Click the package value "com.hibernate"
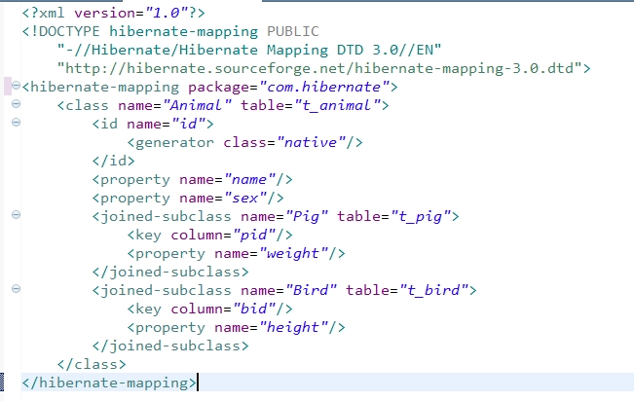 (324, 87)
